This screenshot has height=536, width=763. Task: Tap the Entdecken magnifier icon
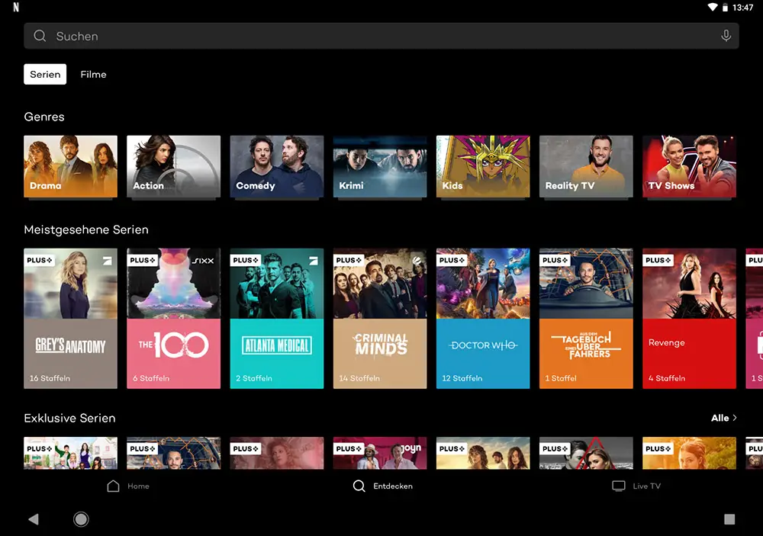pos(359,486)
